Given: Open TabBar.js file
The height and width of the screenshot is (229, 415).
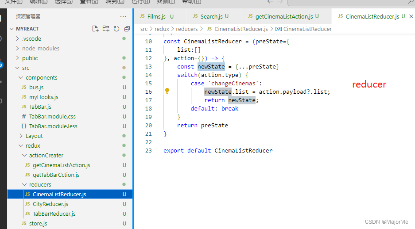Looking at the screenshot, I should [70, 107].
